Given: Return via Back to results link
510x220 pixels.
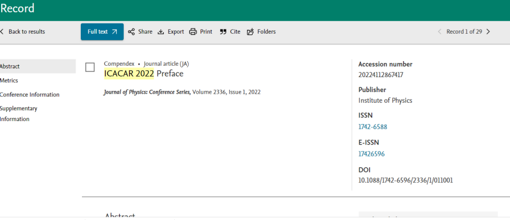Looking at the screenshot, I should tap(27, 32).
